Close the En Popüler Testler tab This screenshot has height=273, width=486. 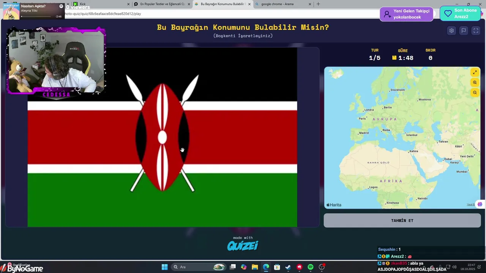click(x=189, y=4)
